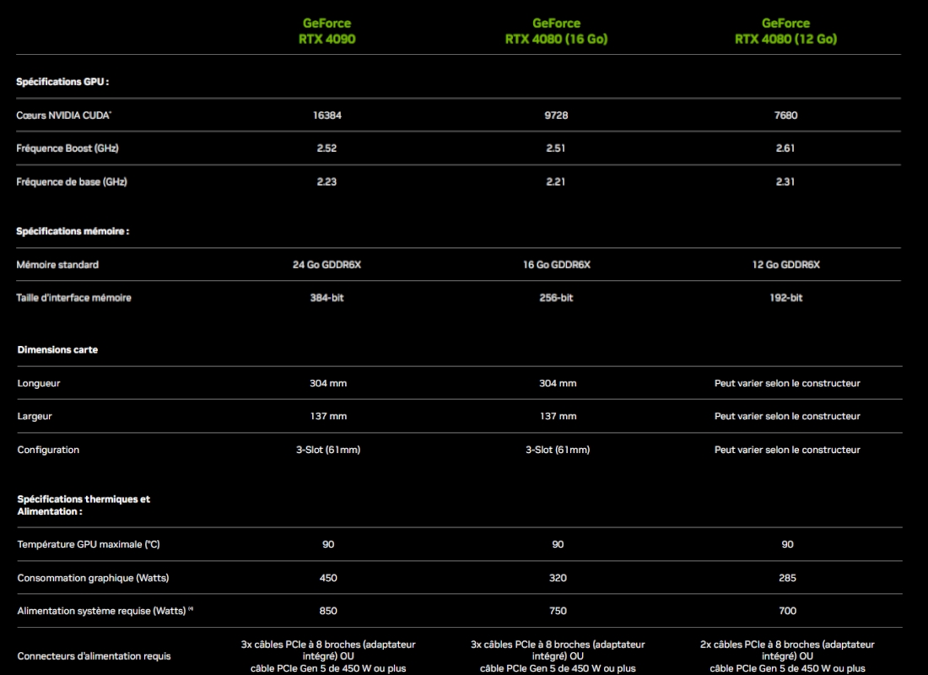Click Longueur 'Peut varier selon le constructeur'

coord(787,383)
